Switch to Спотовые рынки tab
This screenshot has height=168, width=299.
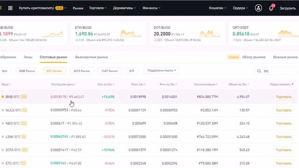[x=53, y=57]
